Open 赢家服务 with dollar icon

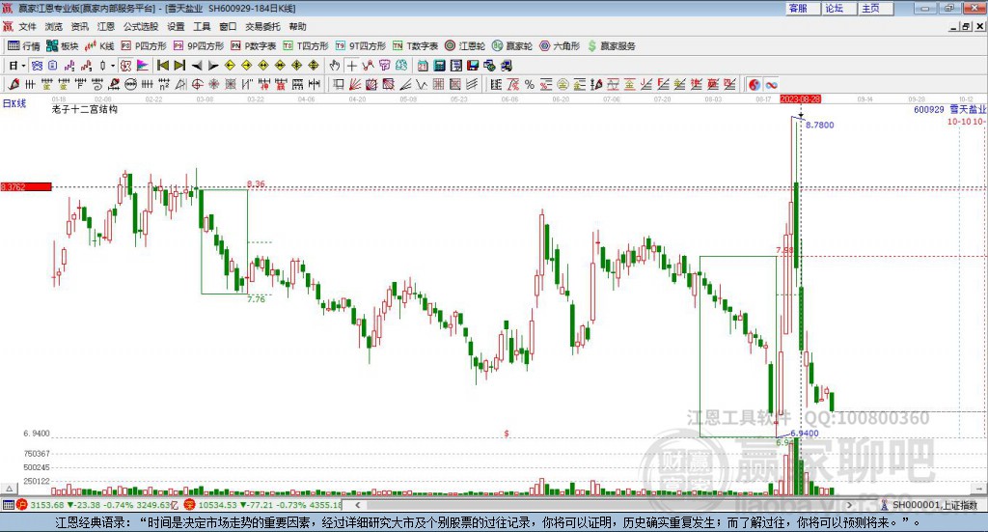click(x=611, y=46)
